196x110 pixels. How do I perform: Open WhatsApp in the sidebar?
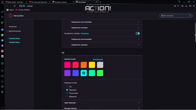(x=2, y=35)
